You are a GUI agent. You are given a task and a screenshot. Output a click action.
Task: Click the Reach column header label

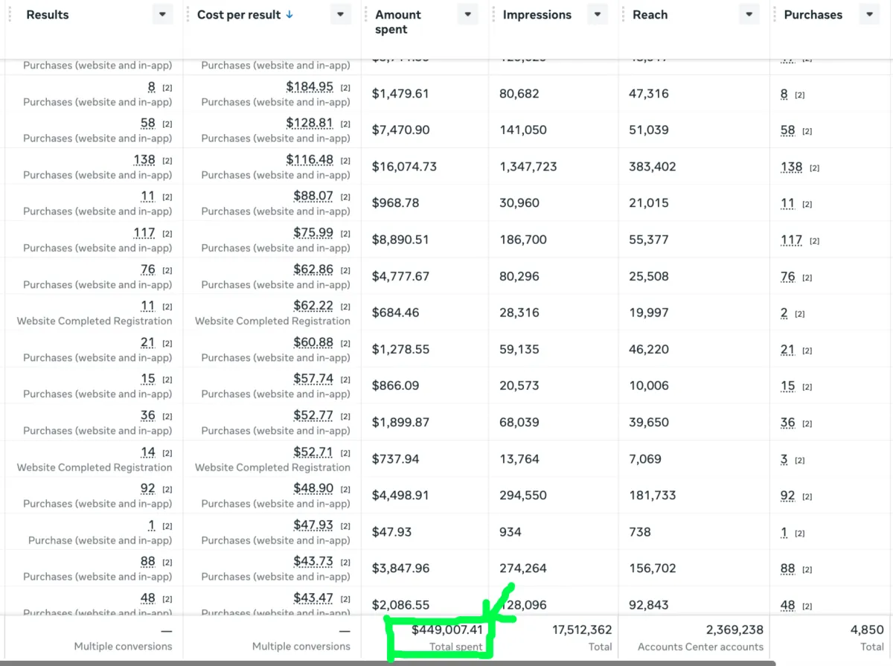650,15
